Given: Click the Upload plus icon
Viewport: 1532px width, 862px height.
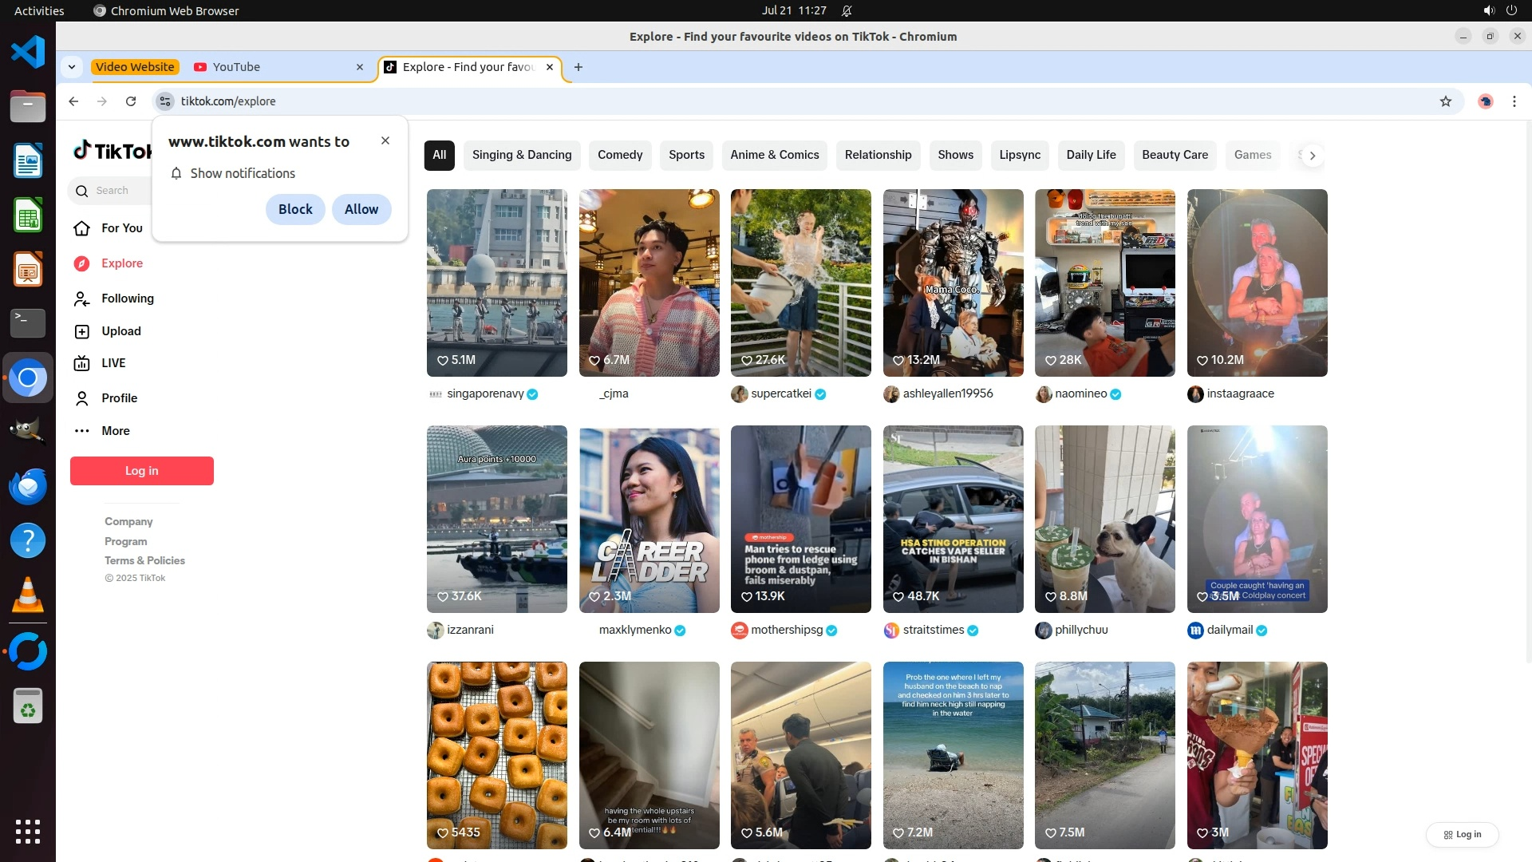Looking at the screenshot, I should coord(81,331).
